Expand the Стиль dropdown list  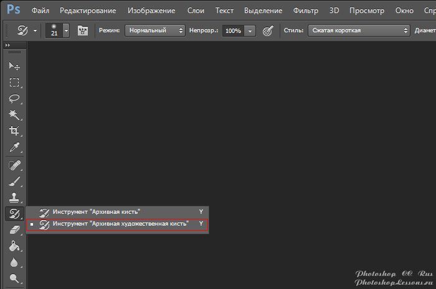tap(358, 30)
